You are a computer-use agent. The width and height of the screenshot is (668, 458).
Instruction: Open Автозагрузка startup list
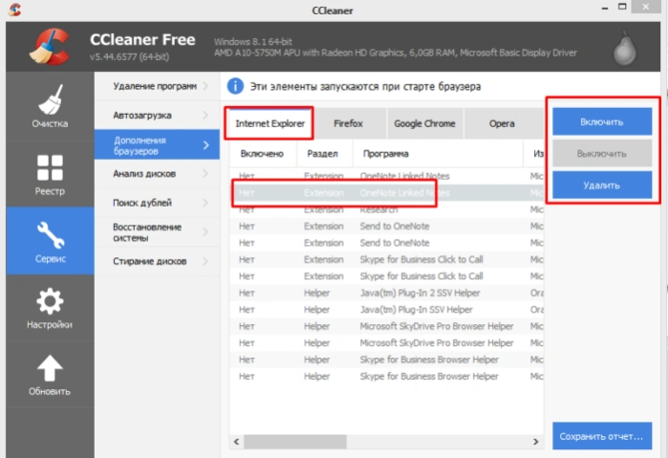click(157, 115)
